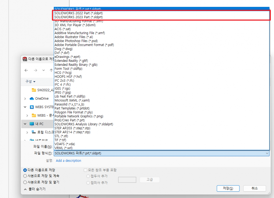Choose ProE/Creo Part (*.prt)

[162, 121]
